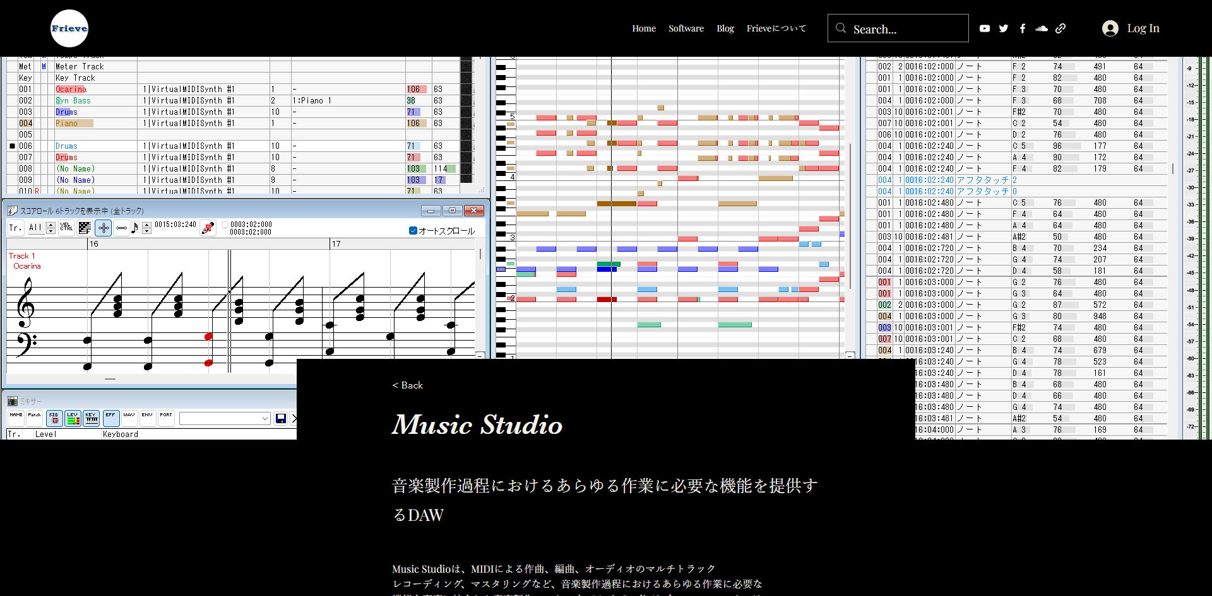Viewport: 1212px width, 596px height.
Task: Click the magnifier icon in the search box
Action: click(841, 28)
